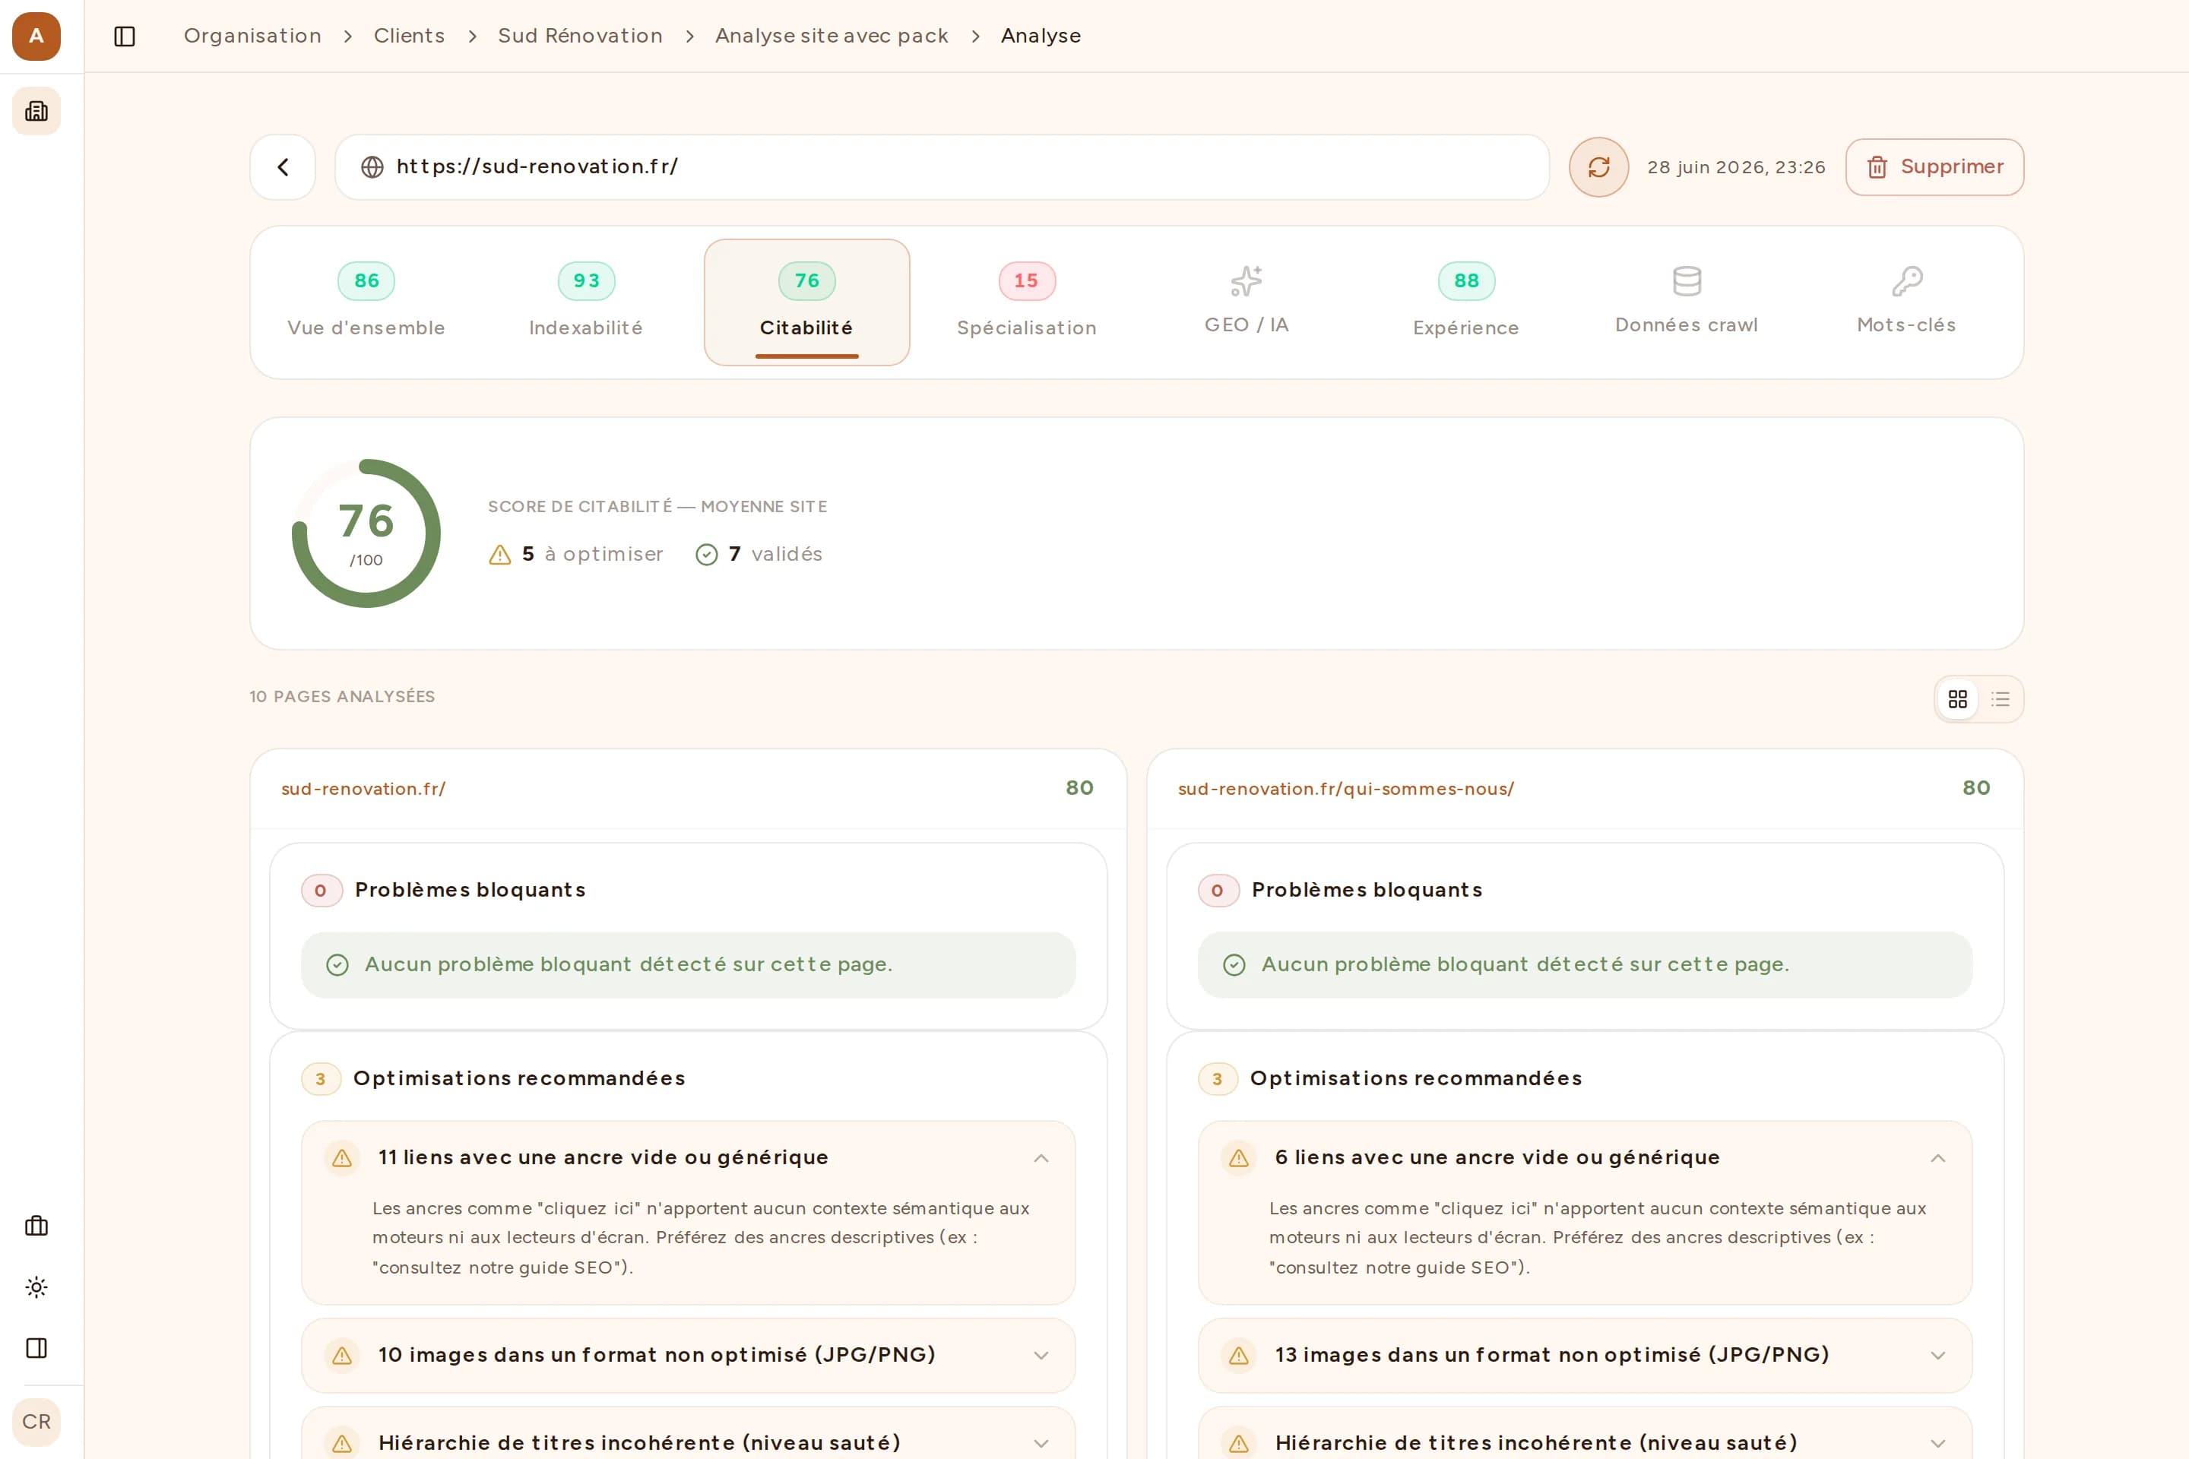Open the Spécialisation tab
Image resolution: width=2189 pixels, height=1459 pixels.
(1027, 302)
